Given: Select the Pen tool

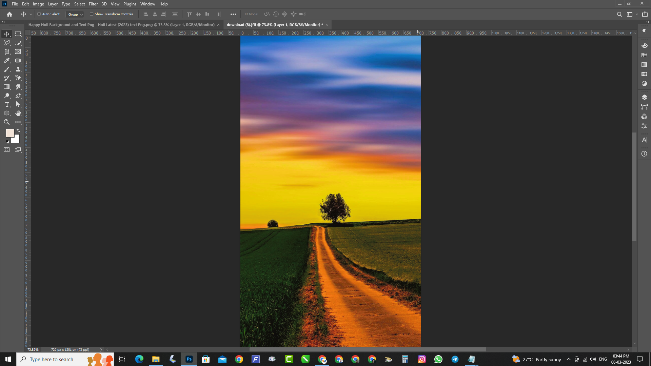Looking at the screenshot, I should tap(18, 96).
